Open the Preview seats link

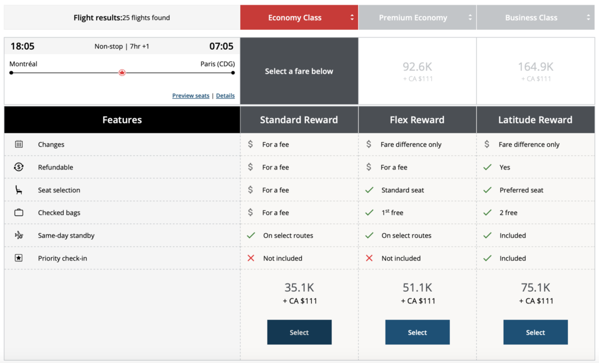coord(191,95)
